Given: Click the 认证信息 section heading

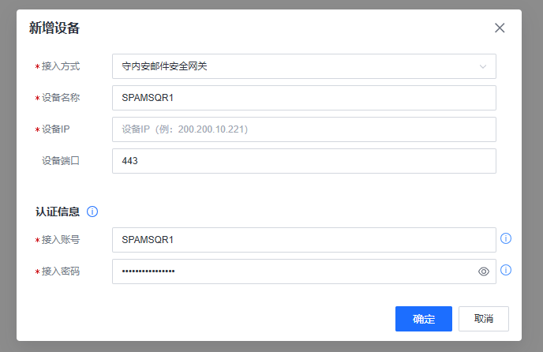Looking at the screenshot, I should 57,212.
